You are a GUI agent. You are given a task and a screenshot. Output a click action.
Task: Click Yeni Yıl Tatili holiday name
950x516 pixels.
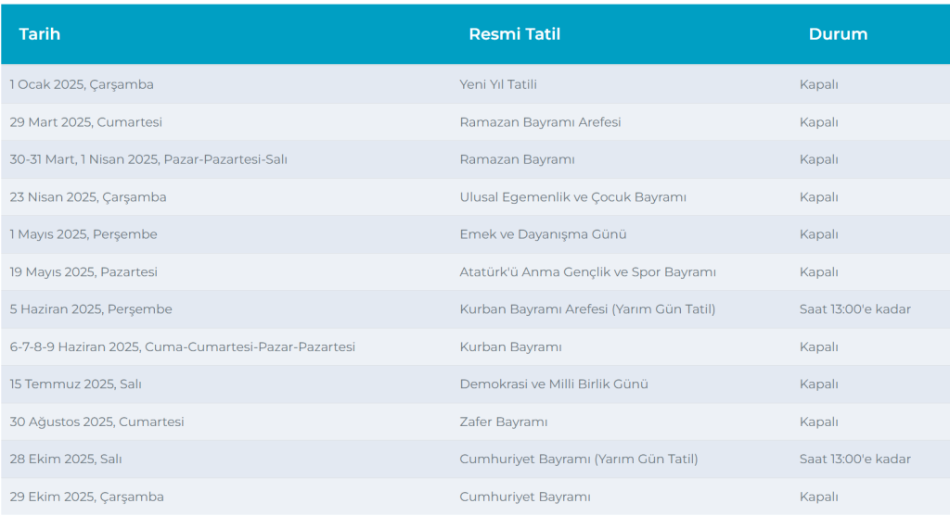[498, 84]
